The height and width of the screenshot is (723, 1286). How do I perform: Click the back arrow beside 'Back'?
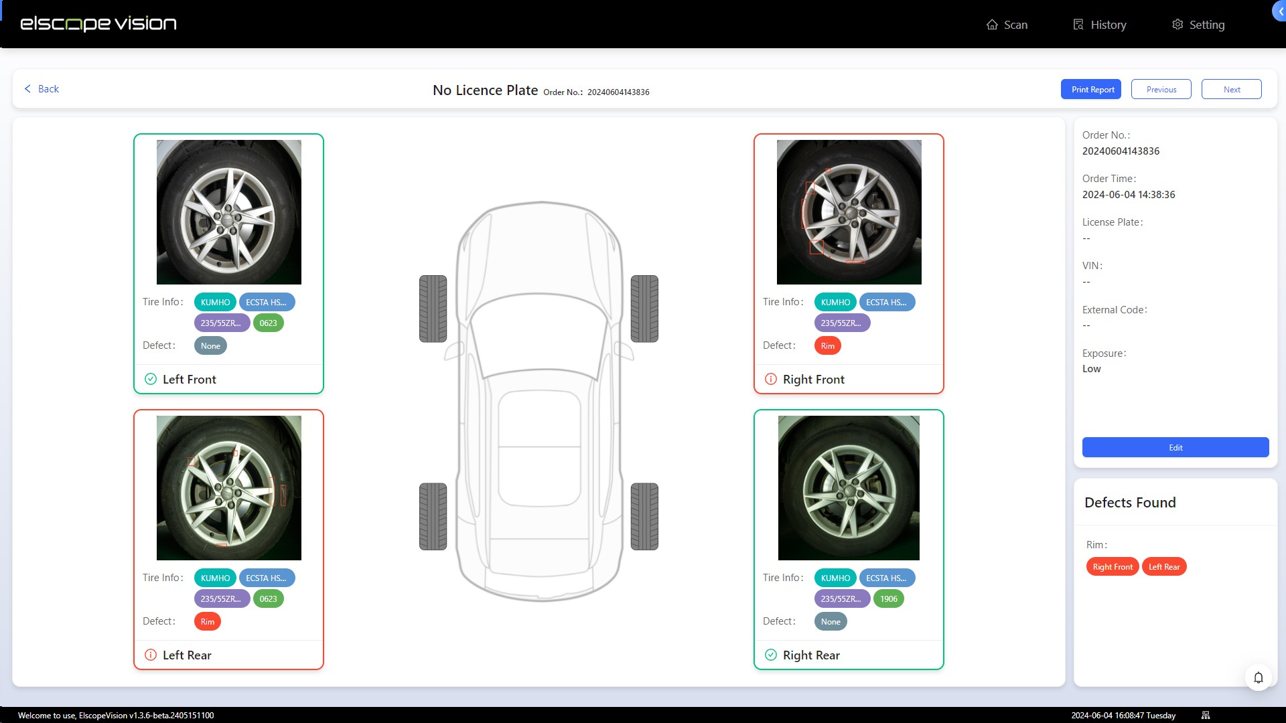click(x=27, y=88)
